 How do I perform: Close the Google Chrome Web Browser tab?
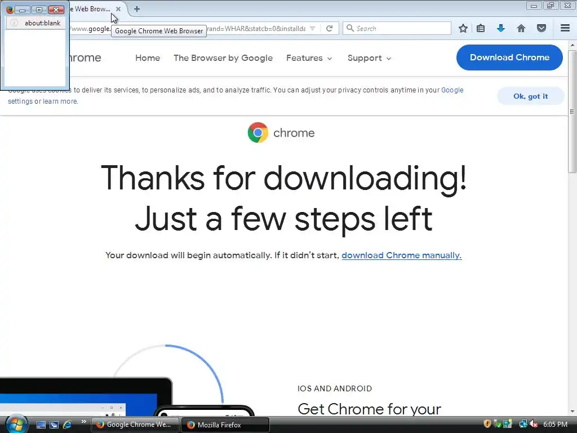(x=118, y=9)
